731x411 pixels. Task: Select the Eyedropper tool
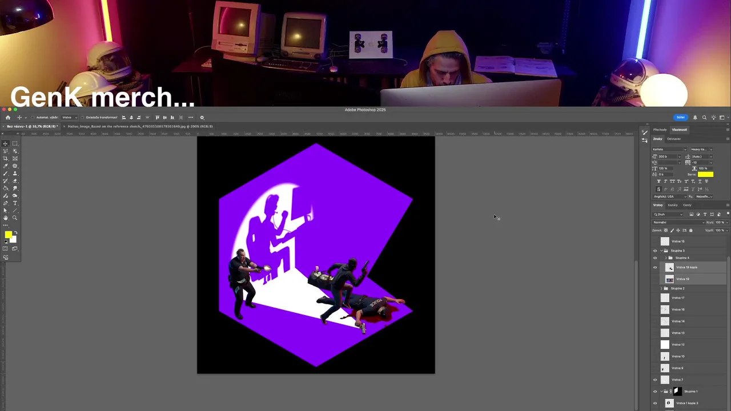tap(5, 166)
